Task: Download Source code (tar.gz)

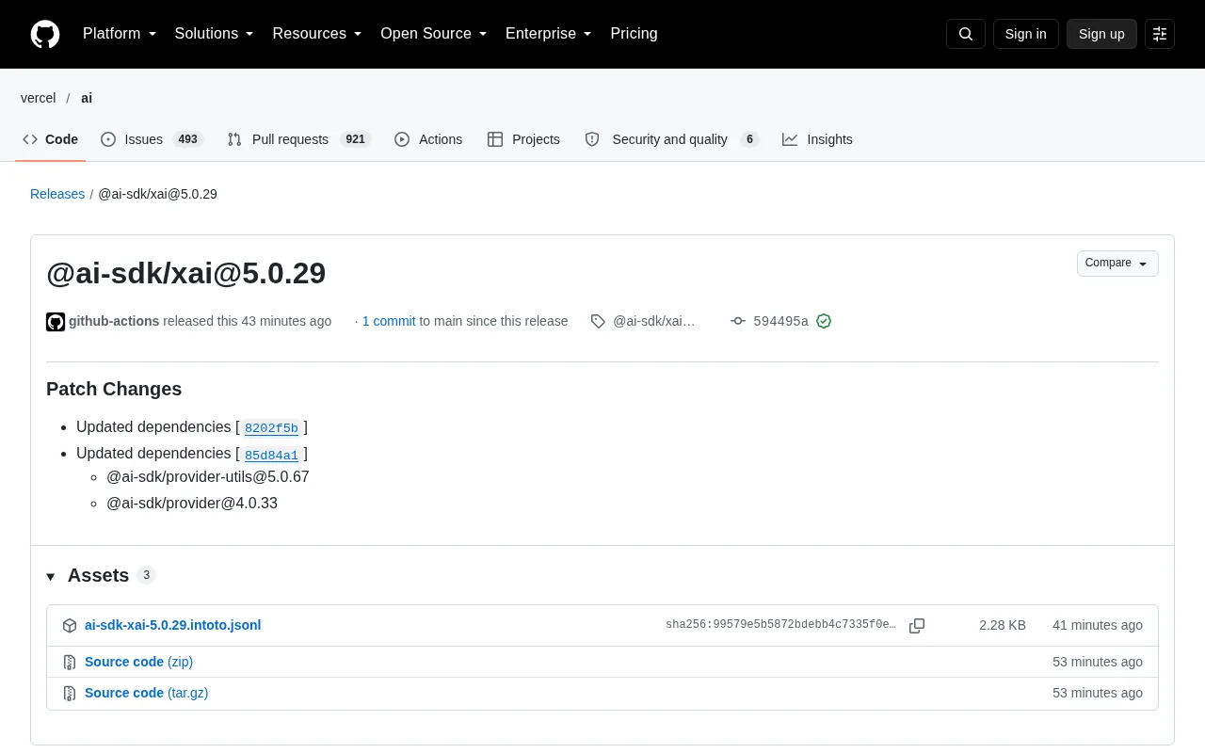Action: pyautogui.click(x=147, y=693)
